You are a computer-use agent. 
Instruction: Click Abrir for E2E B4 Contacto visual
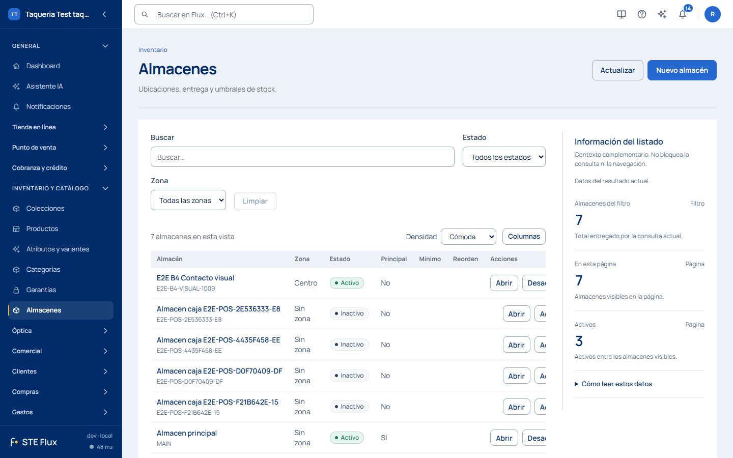point(504,283)
